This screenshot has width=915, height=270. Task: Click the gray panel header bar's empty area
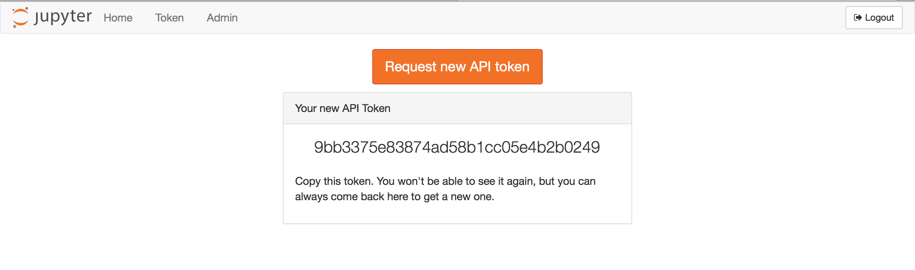[518, 109]
